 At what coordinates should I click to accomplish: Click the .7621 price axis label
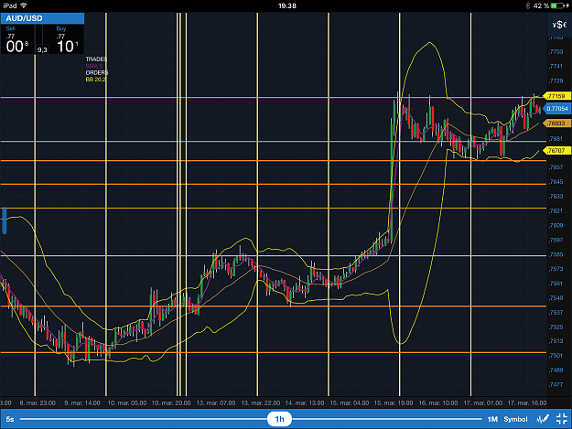point(556,210)
